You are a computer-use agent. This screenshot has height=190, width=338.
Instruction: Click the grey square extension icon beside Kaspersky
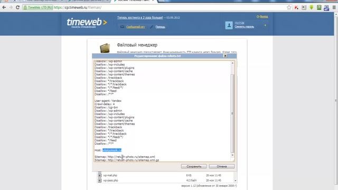pos(304,7)
